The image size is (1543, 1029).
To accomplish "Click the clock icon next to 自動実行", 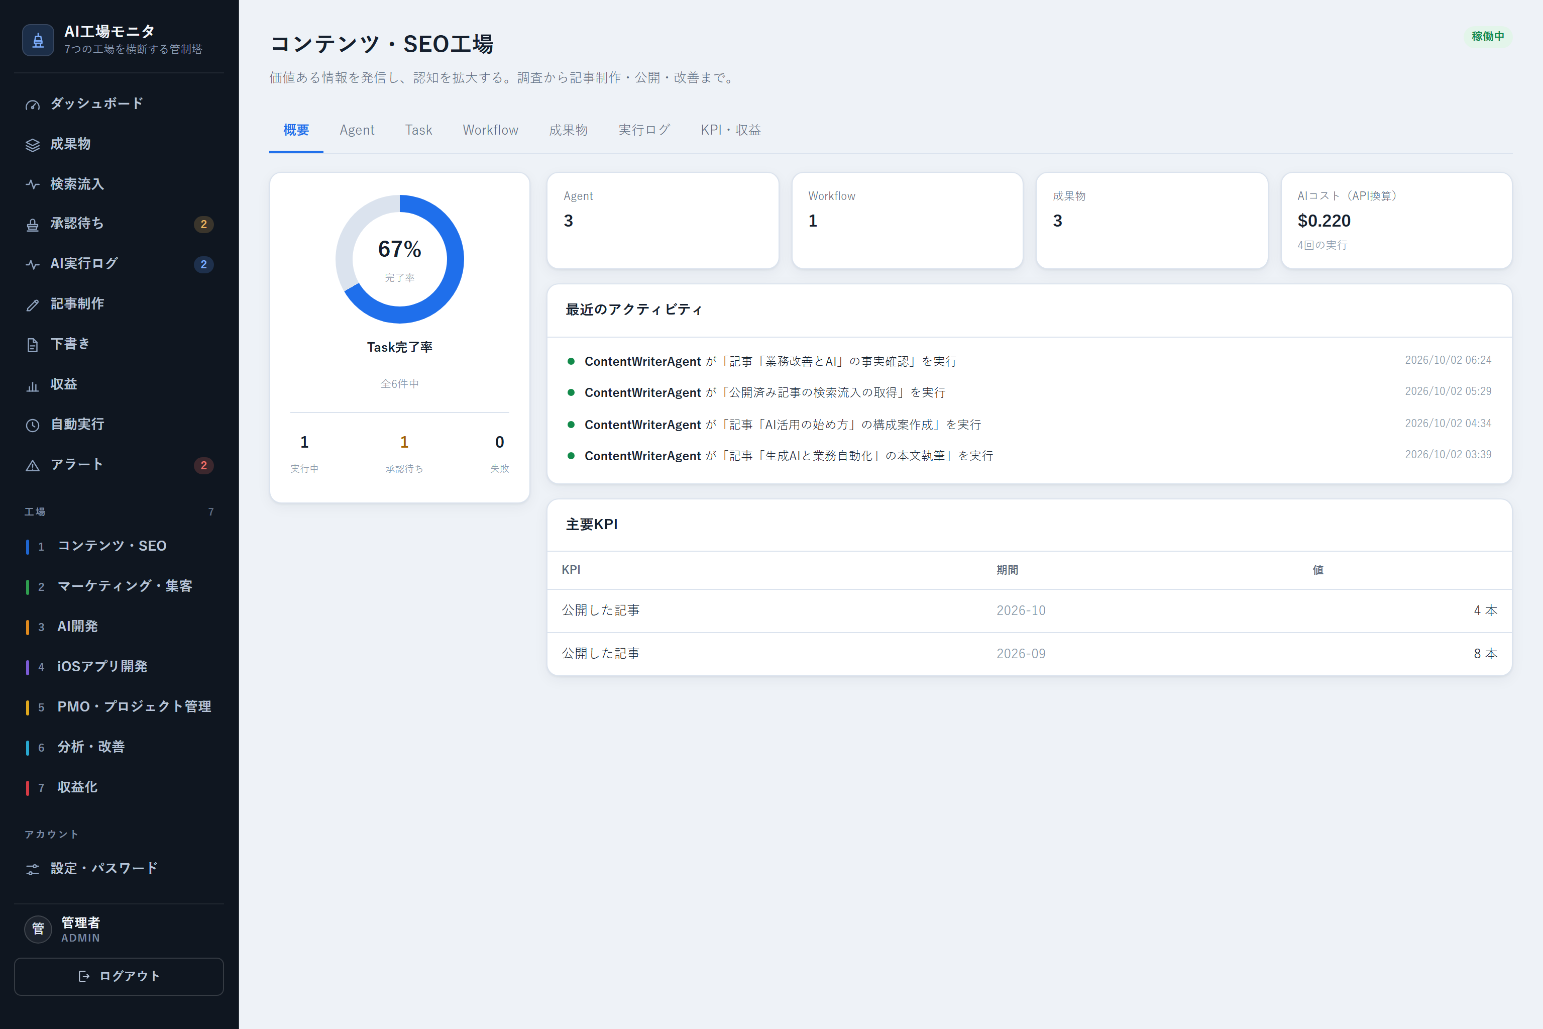I will click(x=32, y=426).
